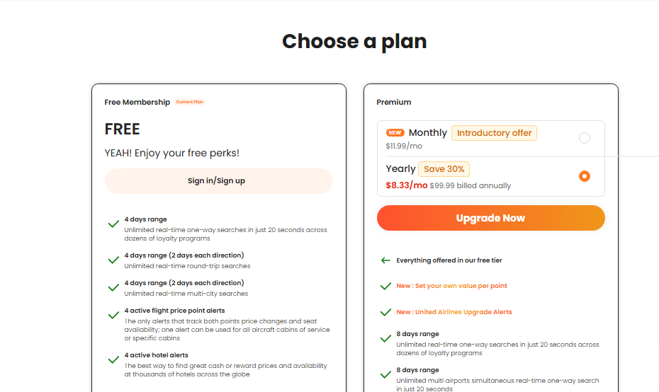Screen dimensions: 659x392
Task: Select the Monthly plan radio button
Action: [584, 138]
